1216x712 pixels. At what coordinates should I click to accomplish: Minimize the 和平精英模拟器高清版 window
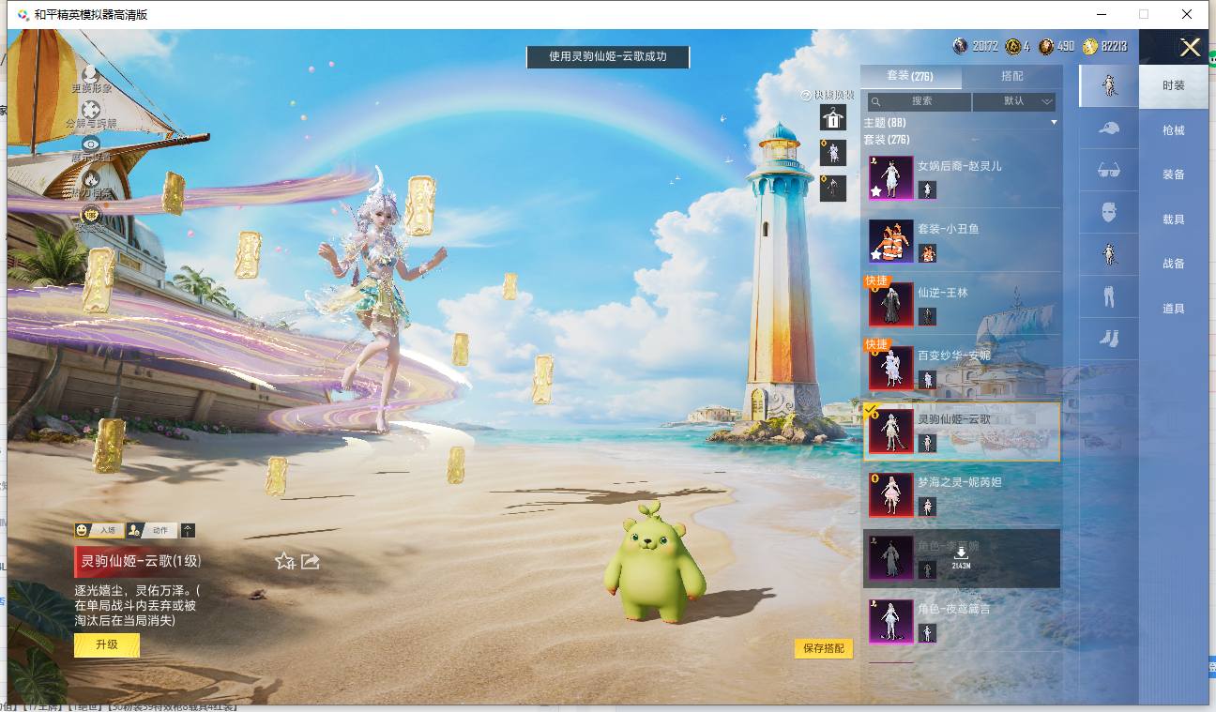coord(1102,14)
